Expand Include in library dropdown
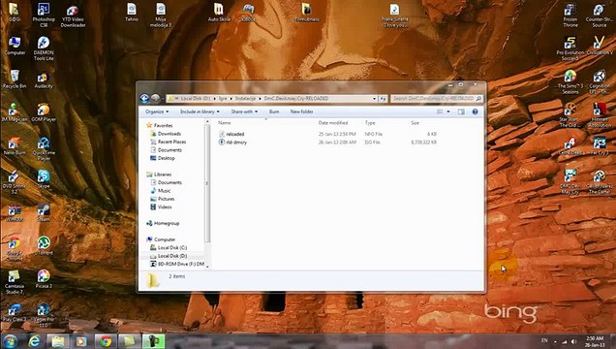The width and height of the screenshot is (616, 349). click(x=200, y=111)
